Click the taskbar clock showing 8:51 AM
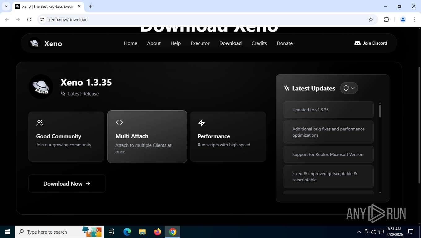This screenshot has width=421, height=238. 394,232
